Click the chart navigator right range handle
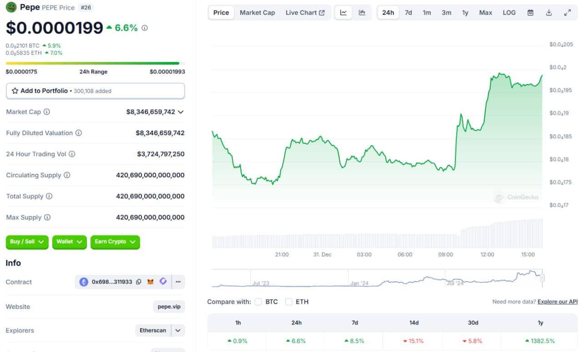Viewport: 582px width, 352px height. [x=542, y=278]
